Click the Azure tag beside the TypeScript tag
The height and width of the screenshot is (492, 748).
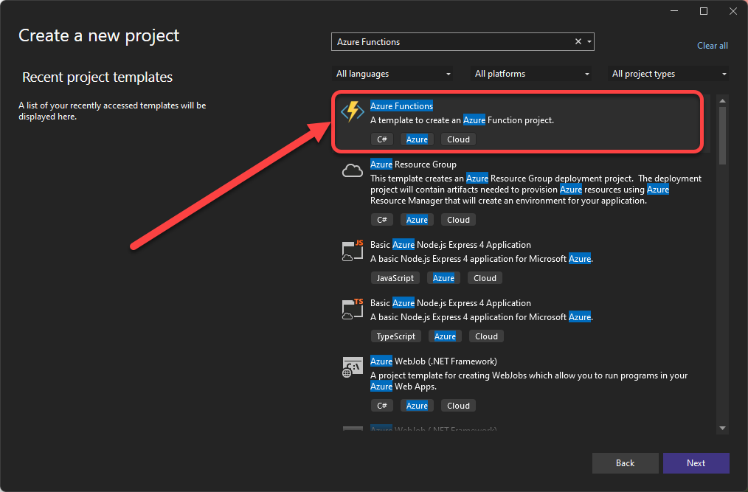coord(445,336)
